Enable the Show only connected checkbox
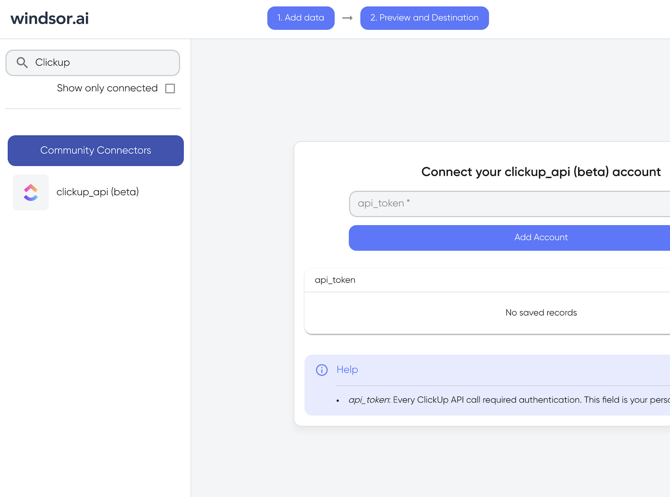The width and height of the screenshot is (670, 497). [x=170, y=88]
